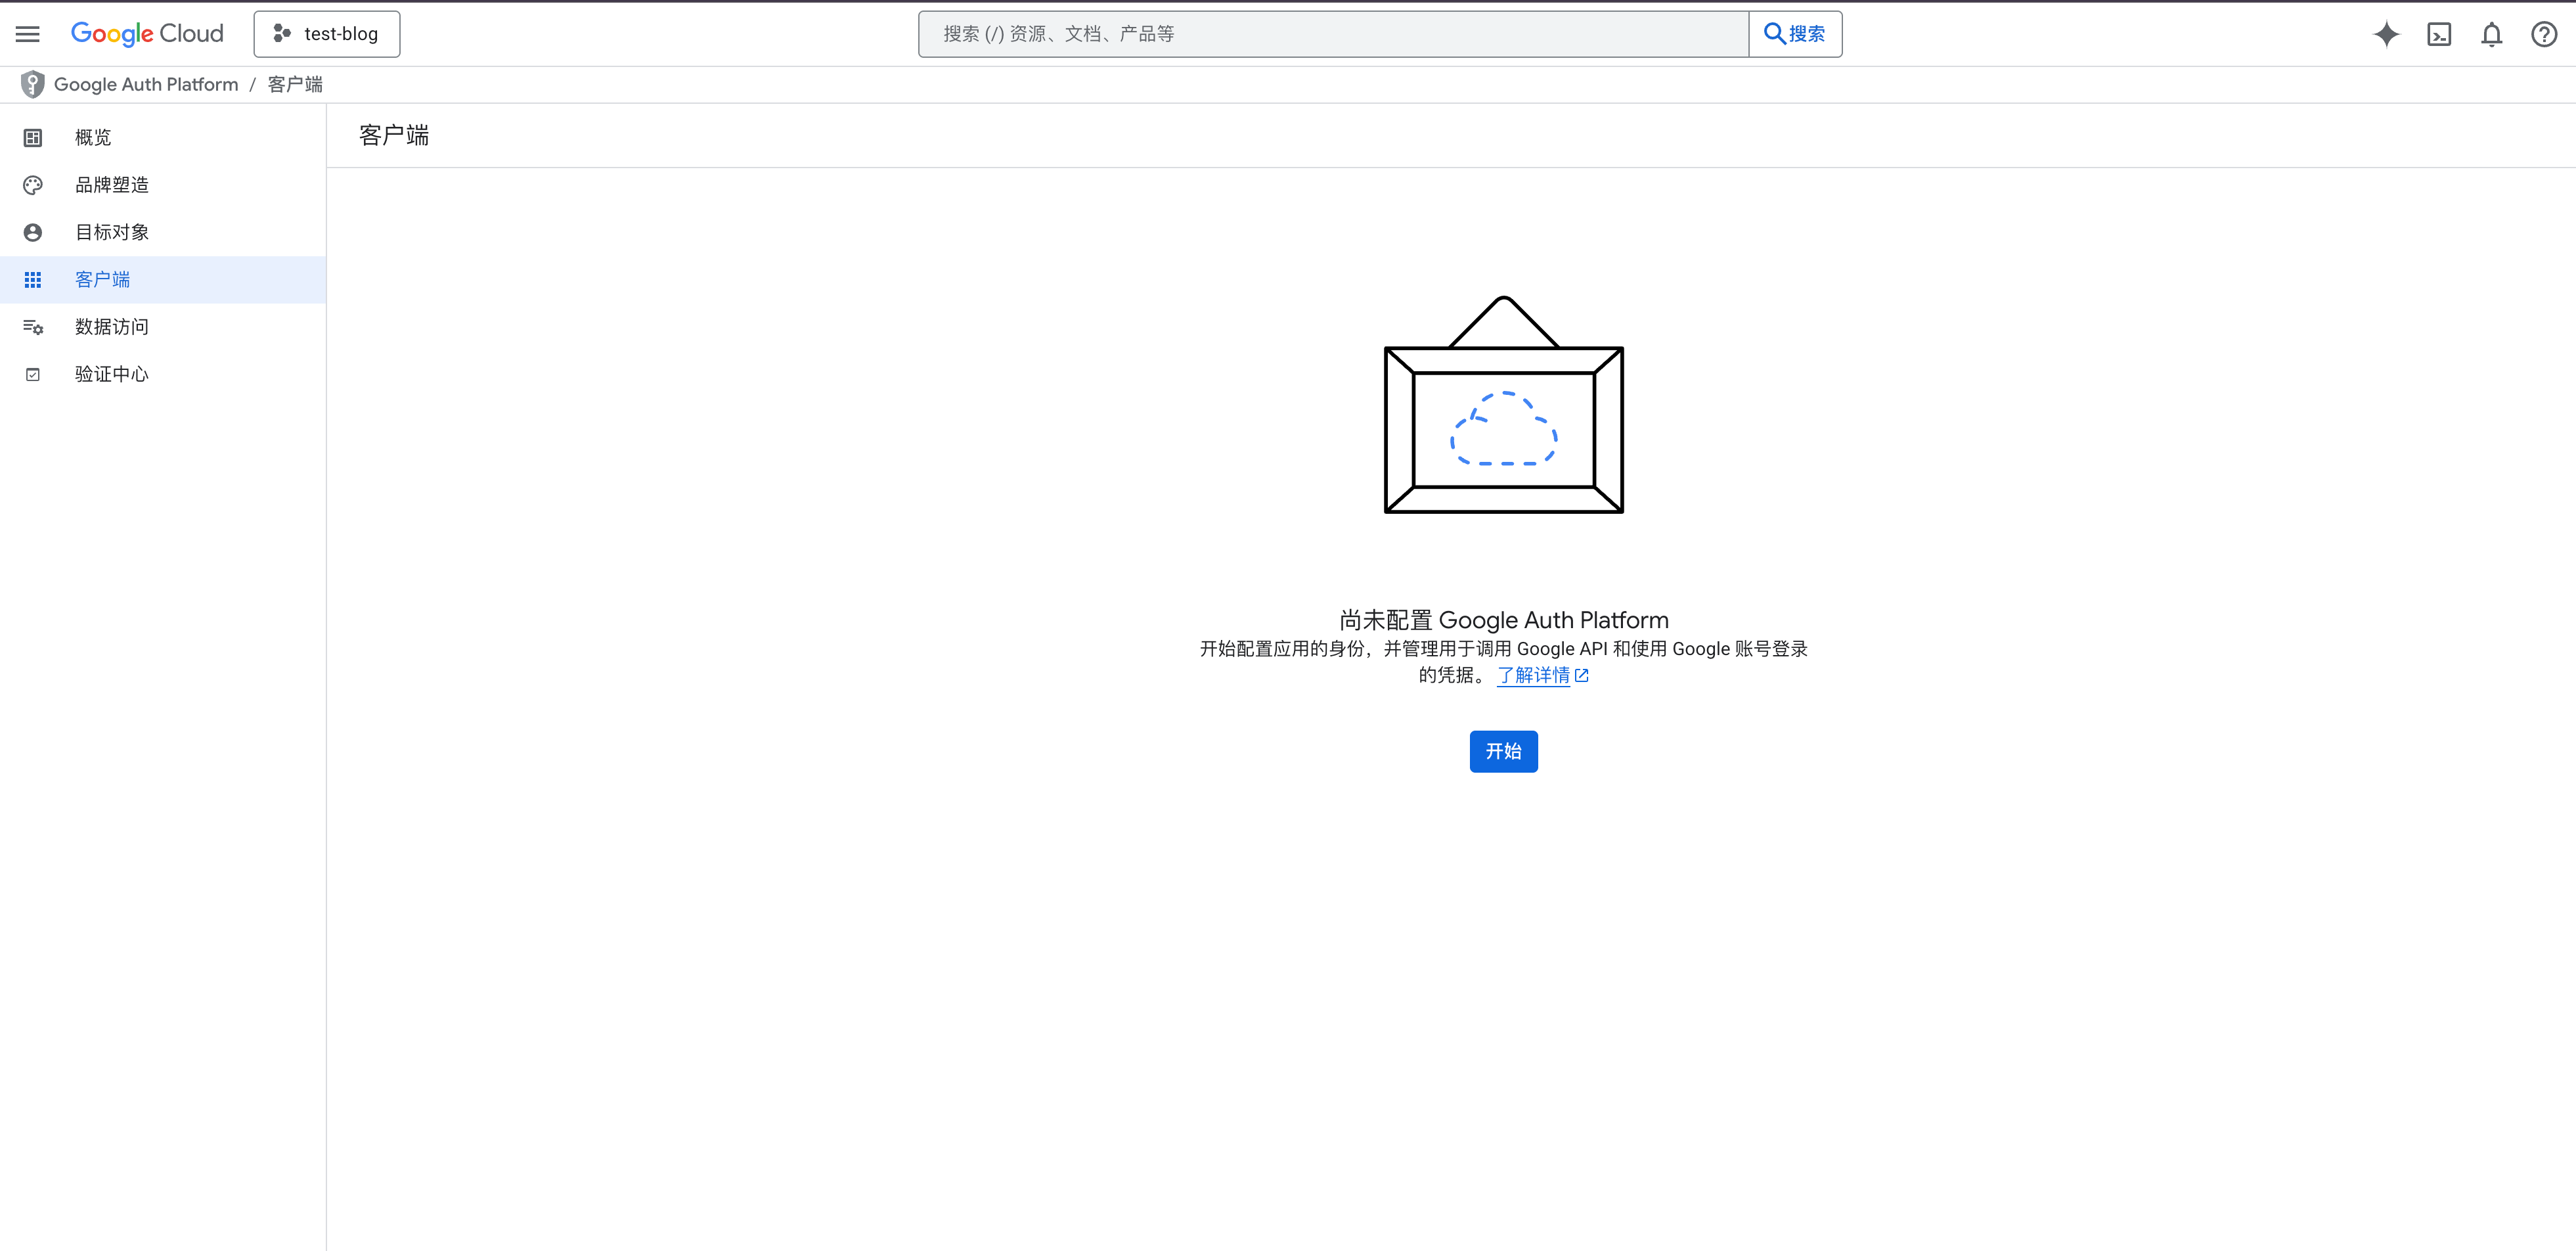Open 品牌塑造 in the sidebar

[163, 185]
